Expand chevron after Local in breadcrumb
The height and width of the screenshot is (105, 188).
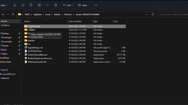[x=52, y=15]
